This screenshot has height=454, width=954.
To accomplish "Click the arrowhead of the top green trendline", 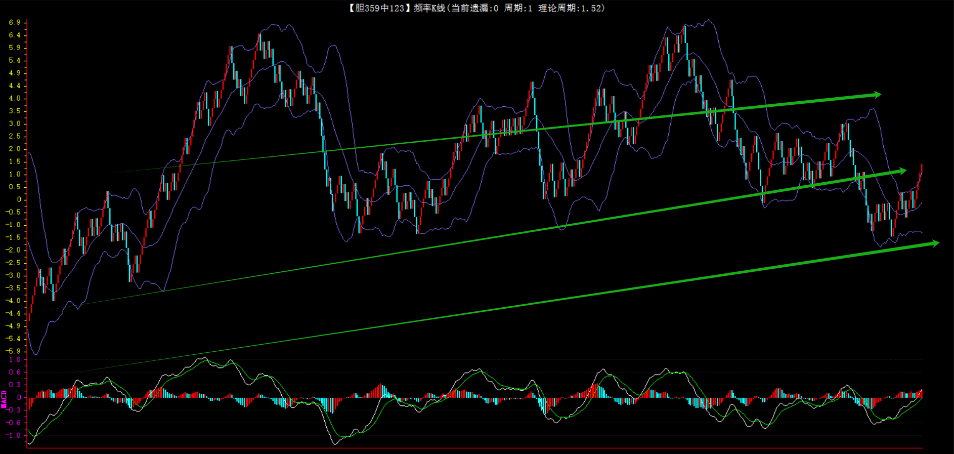I will point(877,95).
